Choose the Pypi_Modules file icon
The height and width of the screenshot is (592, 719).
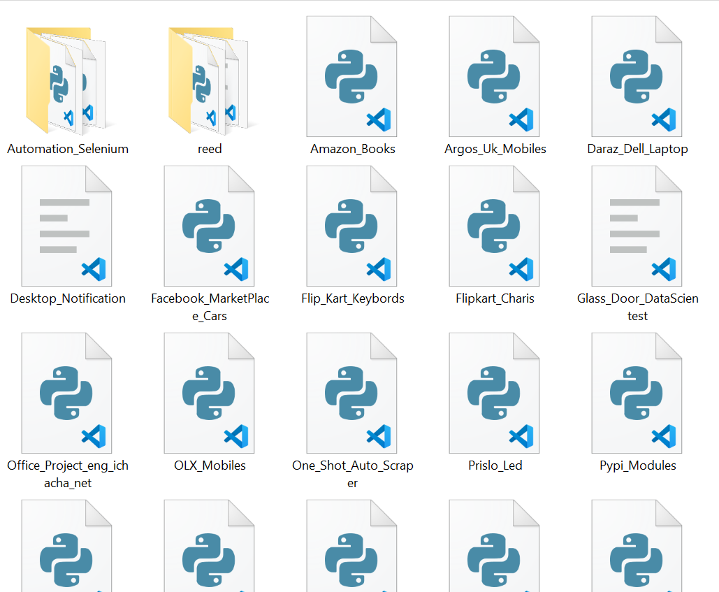pyautogui.click(x=637, y=393)
